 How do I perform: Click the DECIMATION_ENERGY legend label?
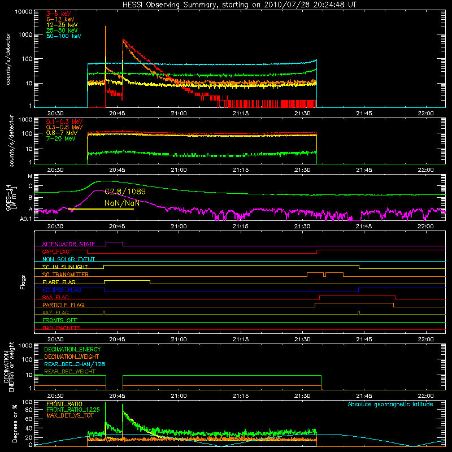tap(72, 349)
